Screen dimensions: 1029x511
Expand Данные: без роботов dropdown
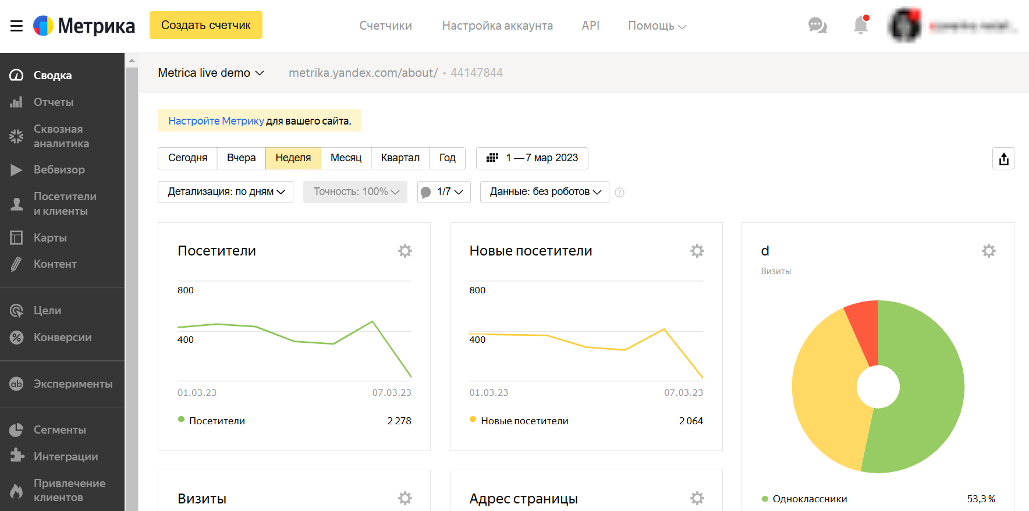pos(544,192)
